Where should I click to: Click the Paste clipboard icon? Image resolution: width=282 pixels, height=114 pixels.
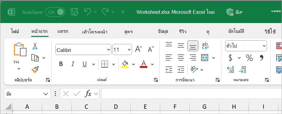(20, 49)
